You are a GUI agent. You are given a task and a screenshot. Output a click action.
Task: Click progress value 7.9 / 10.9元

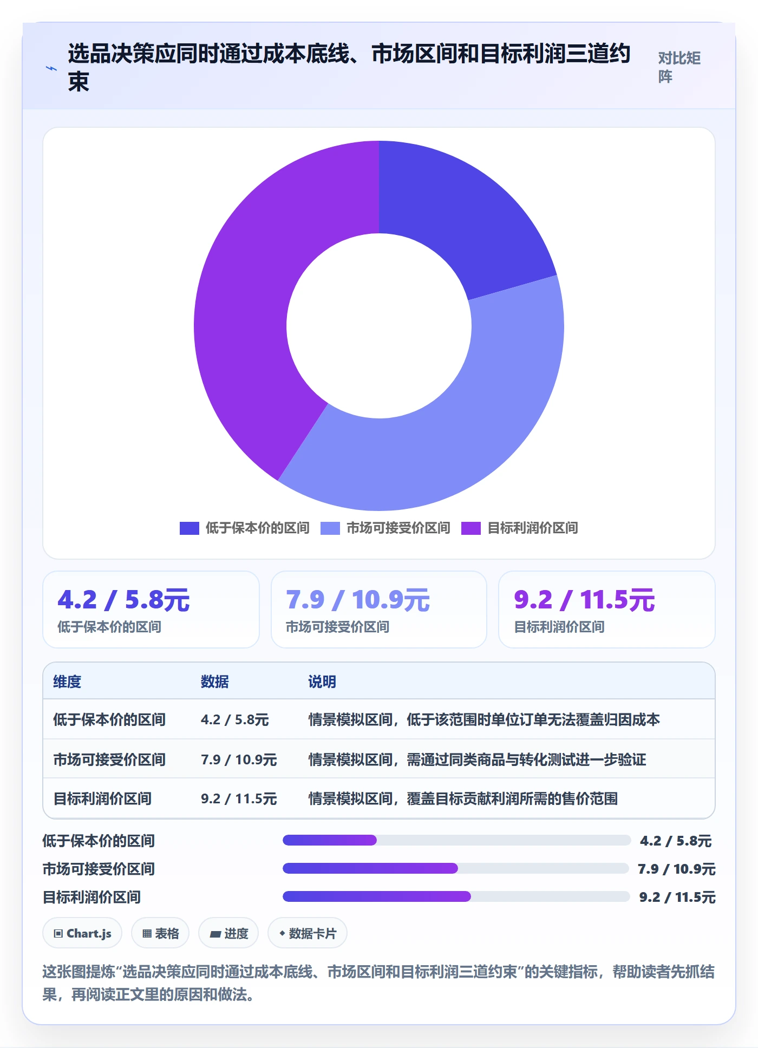pos(676,869)
